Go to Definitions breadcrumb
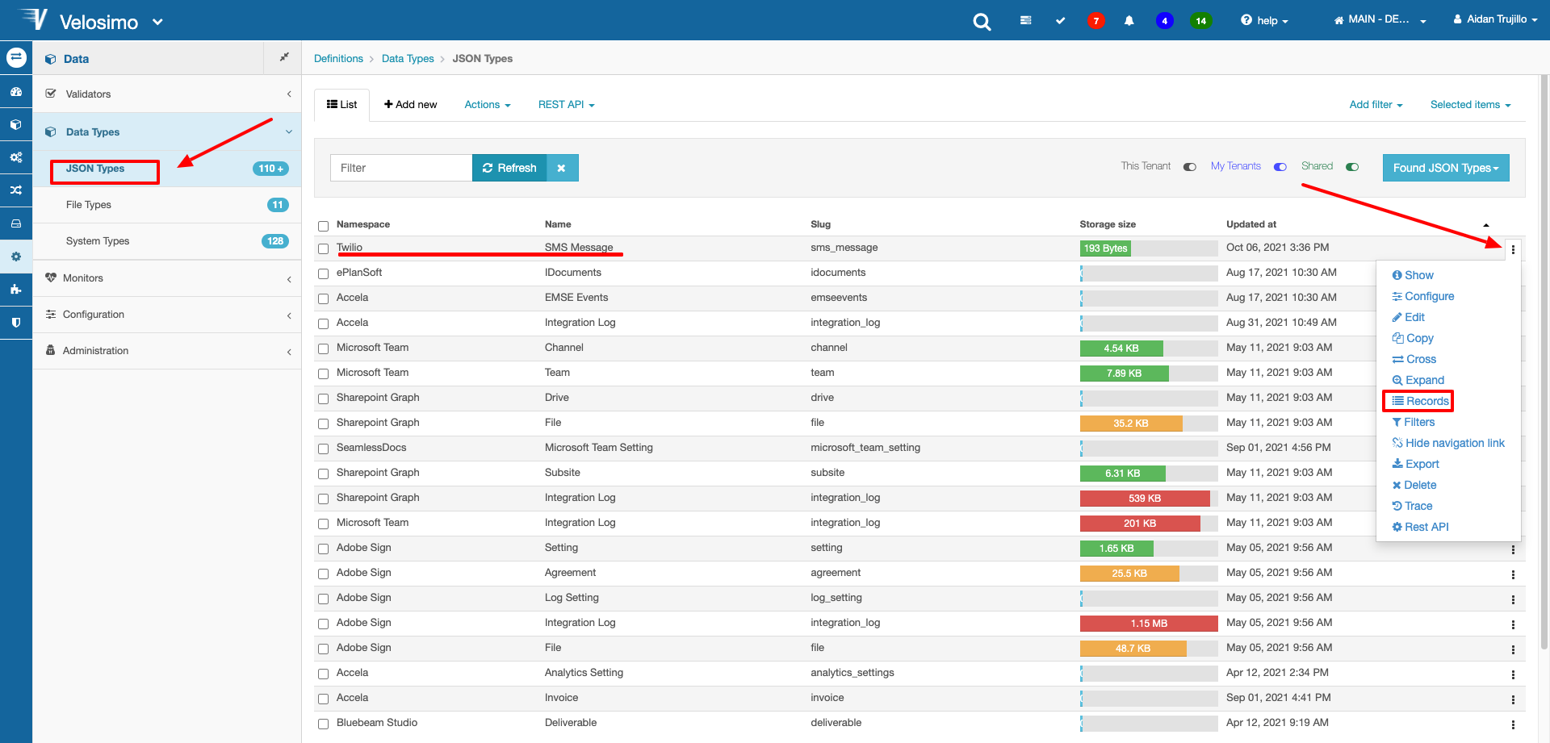 tap(338, 59)
